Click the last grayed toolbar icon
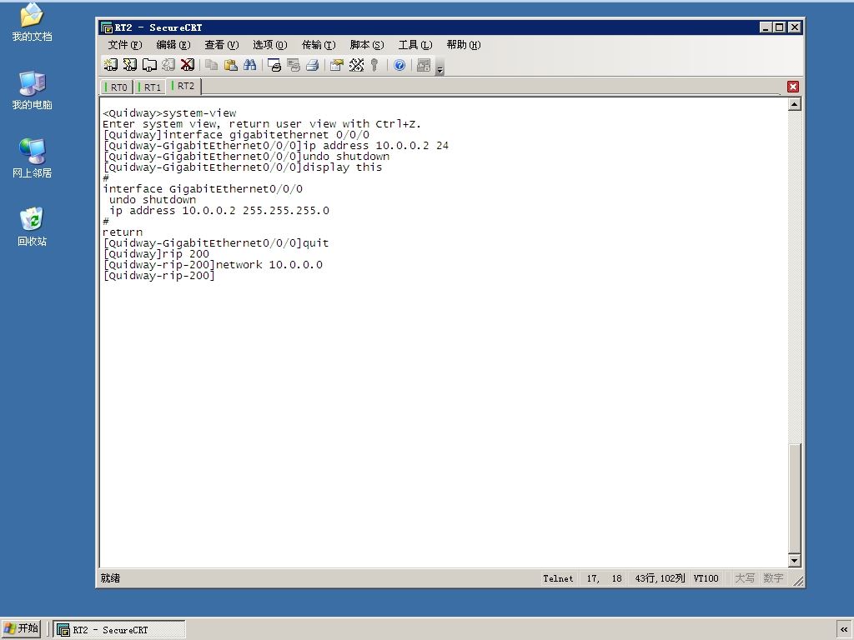854x640 pixels. tap(423, 65)
